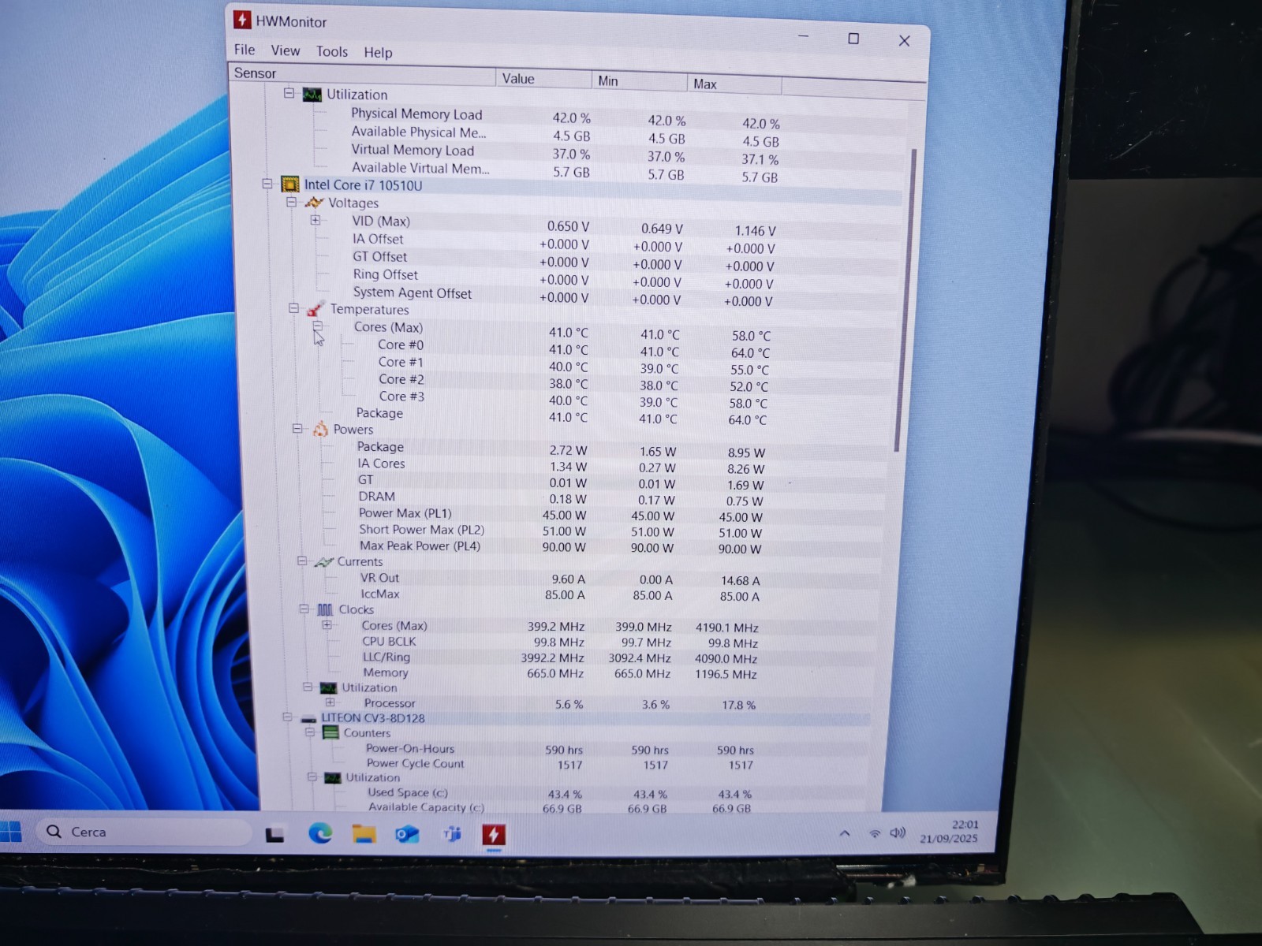Click the Wi-Fi network tray icon
1262x946 pixels.
tap(874, 833)
